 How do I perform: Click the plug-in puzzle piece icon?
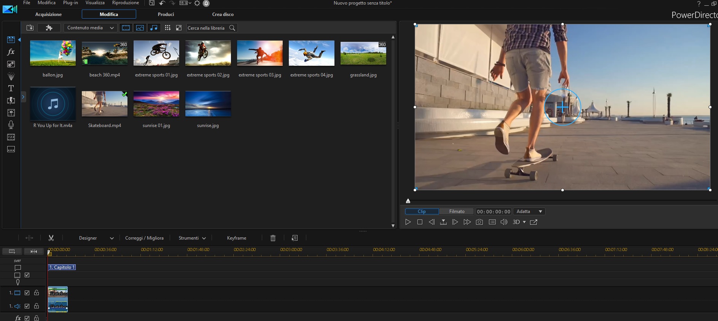click(x=49, y=28)
